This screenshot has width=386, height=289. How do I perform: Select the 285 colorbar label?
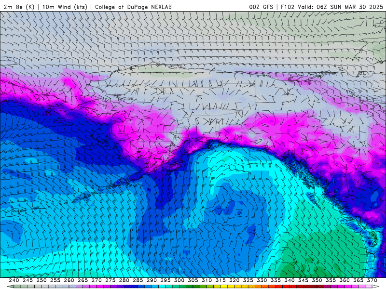138,280
